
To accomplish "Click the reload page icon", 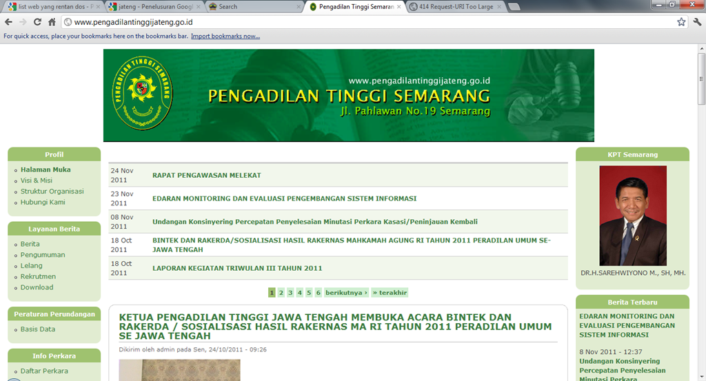I will click(37, 22).
